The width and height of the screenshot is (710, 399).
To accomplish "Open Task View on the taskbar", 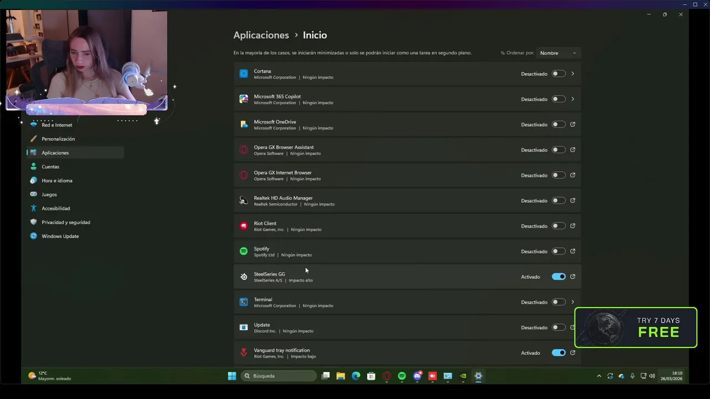I will tap(326, 376).
